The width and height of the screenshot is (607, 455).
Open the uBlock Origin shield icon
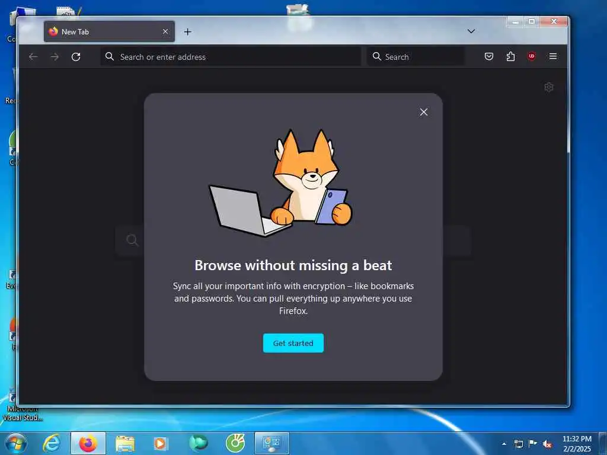pyautogui.click(x=532, y=56)
